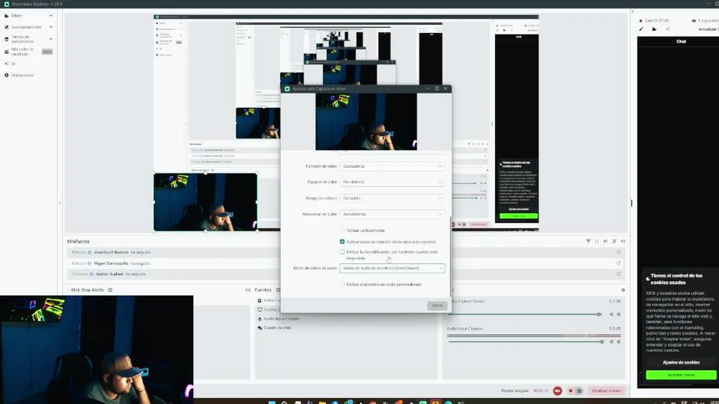Screen dimensions: 719x404
Task: Open the Fuentes panel gear icon
Action: tap(277, 290)
